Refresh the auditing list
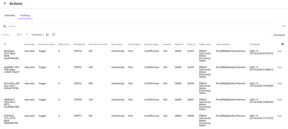Viewport: 288px width, 129px height. 54,35
